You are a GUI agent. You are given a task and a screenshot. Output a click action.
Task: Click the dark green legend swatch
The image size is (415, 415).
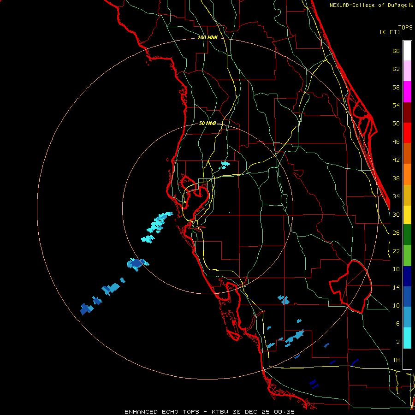[x=407, y=235]
